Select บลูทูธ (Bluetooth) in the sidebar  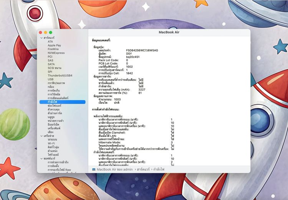point(51,117)
